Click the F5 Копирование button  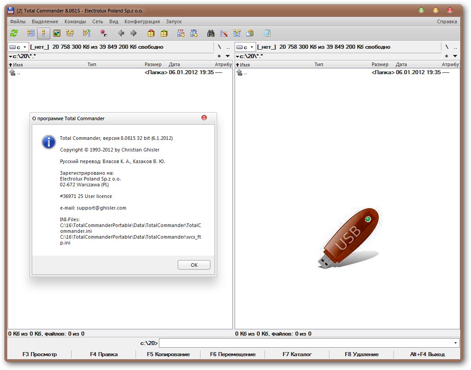tap(168, 354)
